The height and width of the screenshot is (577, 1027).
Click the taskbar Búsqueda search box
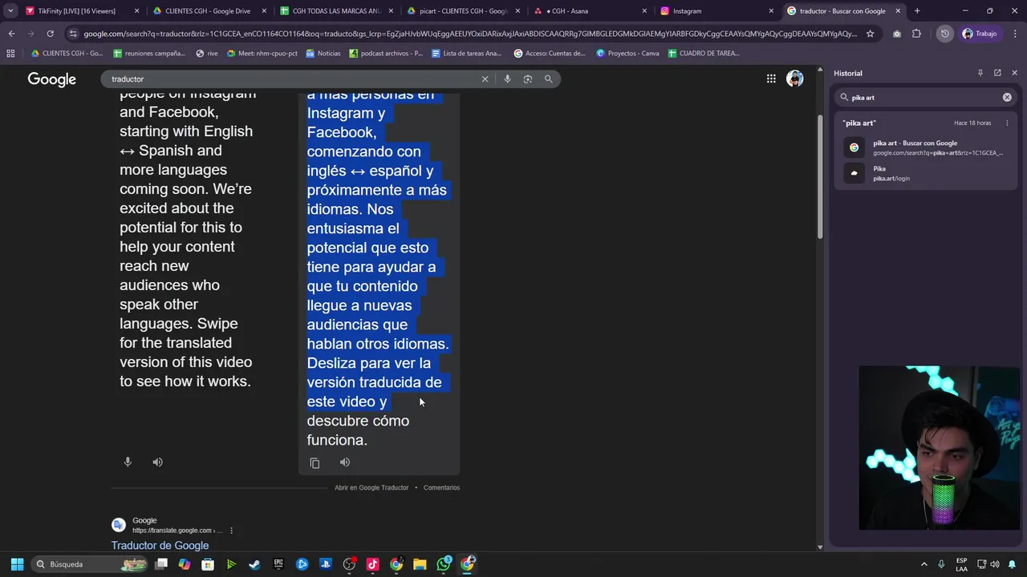click(90, 564)
